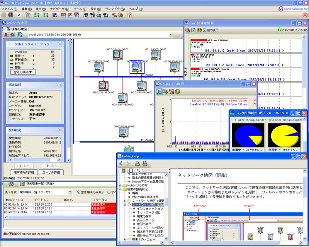
Task: Open the user-with-monitor icon in main toolbar
Action: tap(99, 15)
